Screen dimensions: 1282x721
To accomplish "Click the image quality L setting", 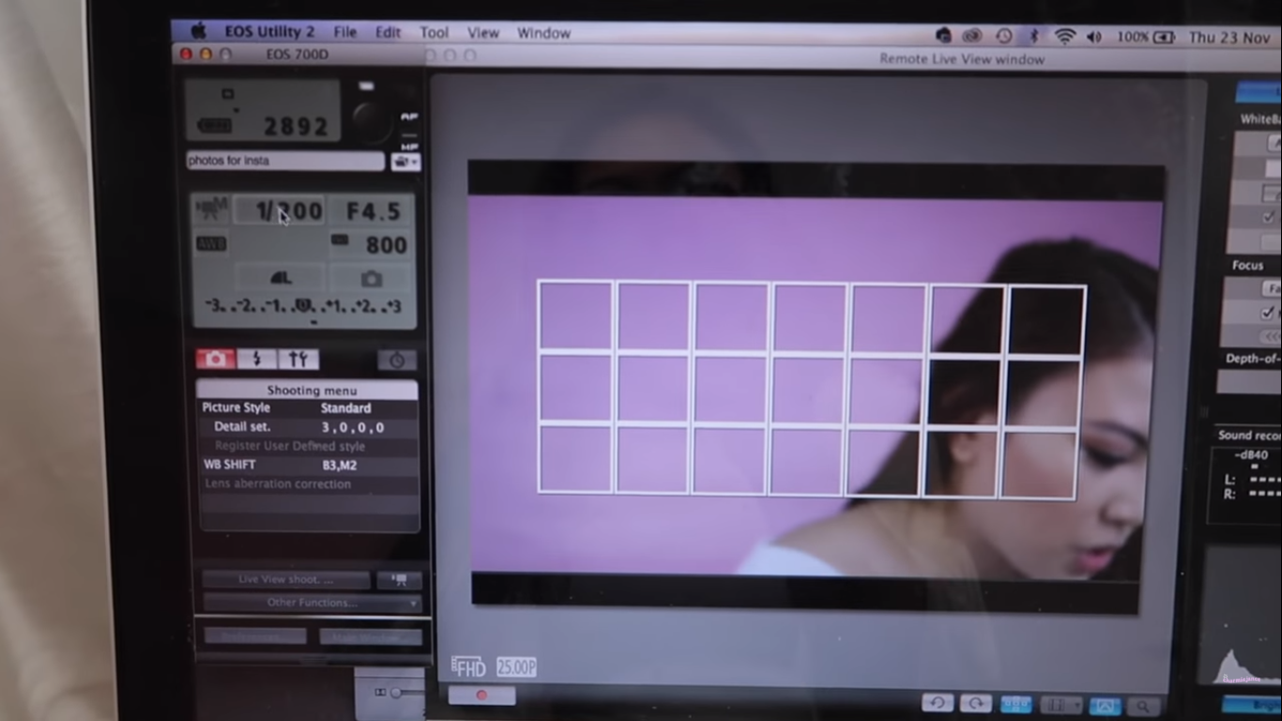I will tap(281, 278).
